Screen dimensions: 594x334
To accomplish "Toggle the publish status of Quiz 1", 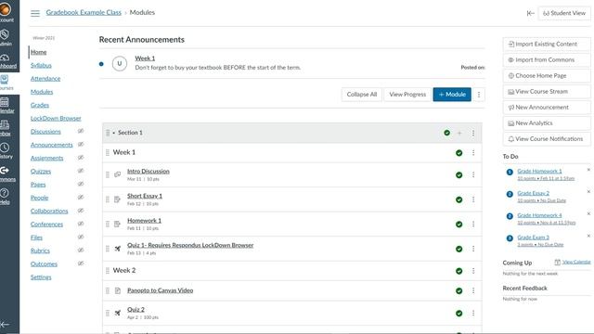I will 459,249.
